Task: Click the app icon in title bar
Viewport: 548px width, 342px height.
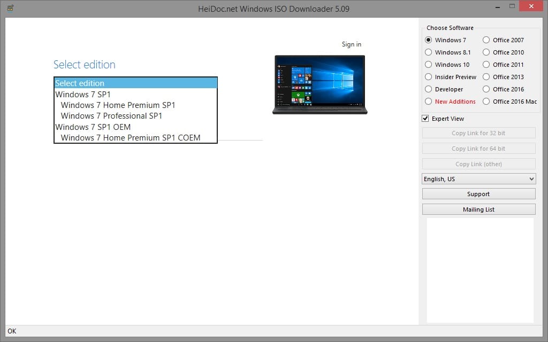Action: 11,7
